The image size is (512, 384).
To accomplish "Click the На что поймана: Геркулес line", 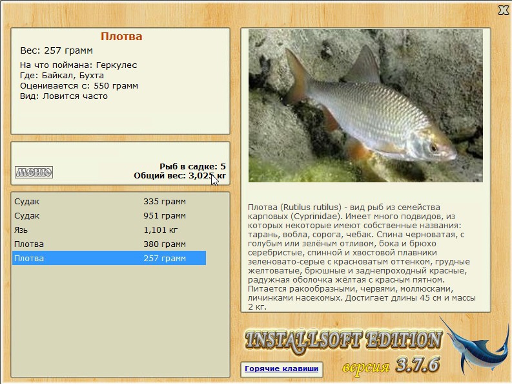I will pos(78,65).
